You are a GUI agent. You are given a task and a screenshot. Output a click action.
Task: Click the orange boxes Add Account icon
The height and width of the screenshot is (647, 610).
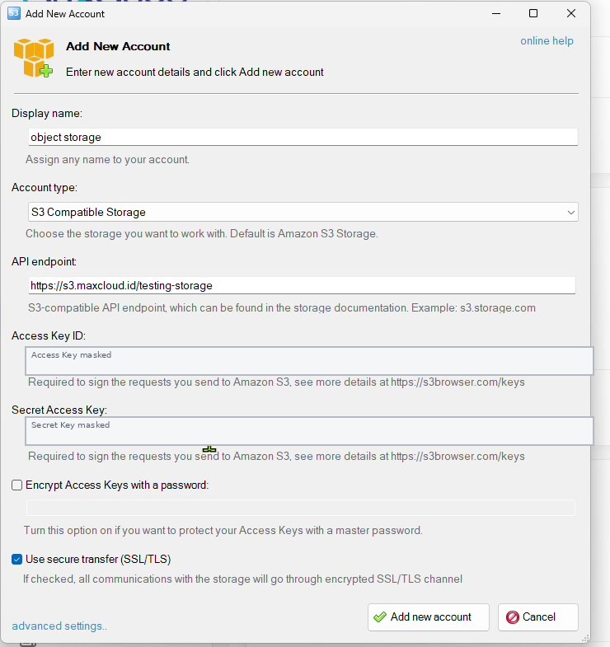(x=34, y=58)
